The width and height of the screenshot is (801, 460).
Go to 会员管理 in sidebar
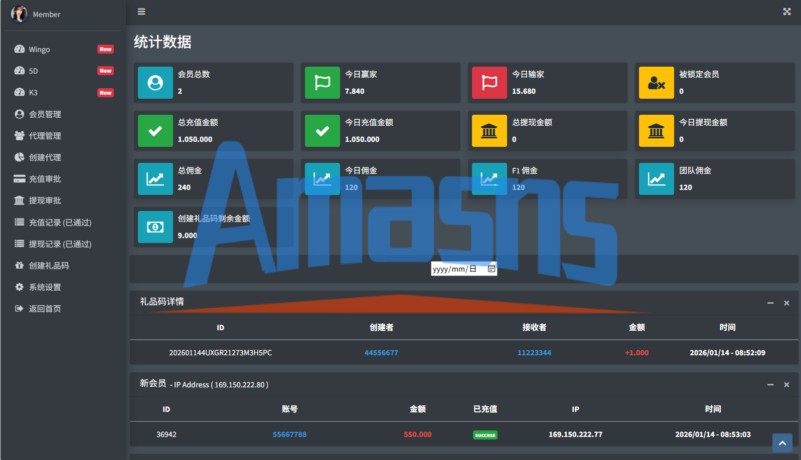[x=63, y=114]
